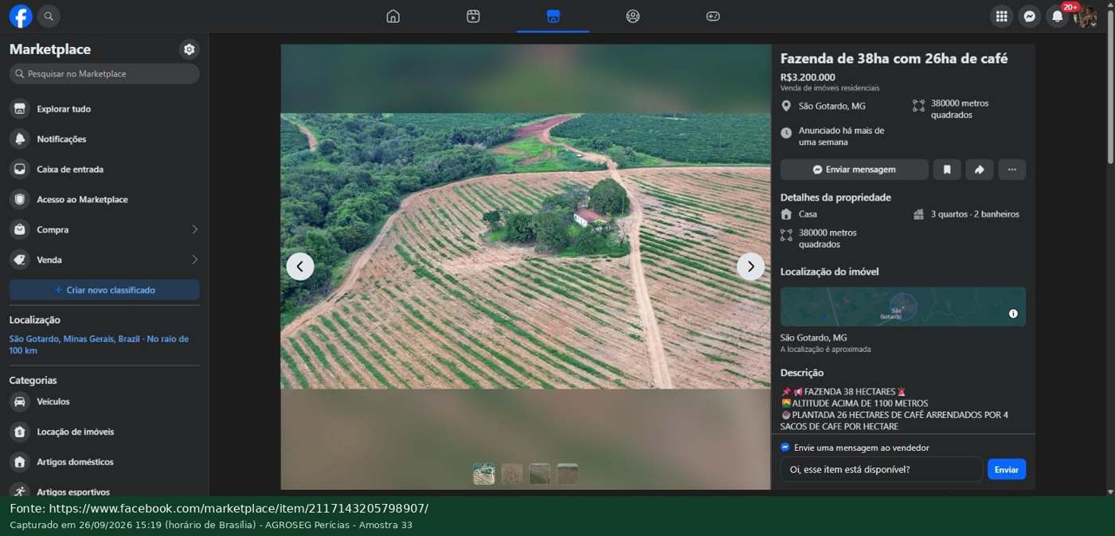Open Marketplace settings gear
Image resolution: width=1115 pixels, height=536 pixels.
[189, 49]
